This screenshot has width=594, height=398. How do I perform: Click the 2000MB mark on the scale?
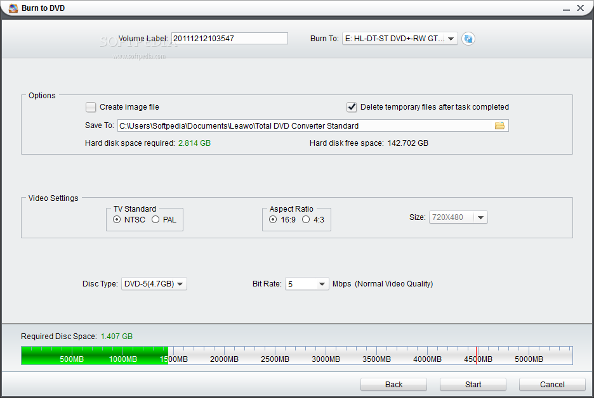click(x=224, y=359)
